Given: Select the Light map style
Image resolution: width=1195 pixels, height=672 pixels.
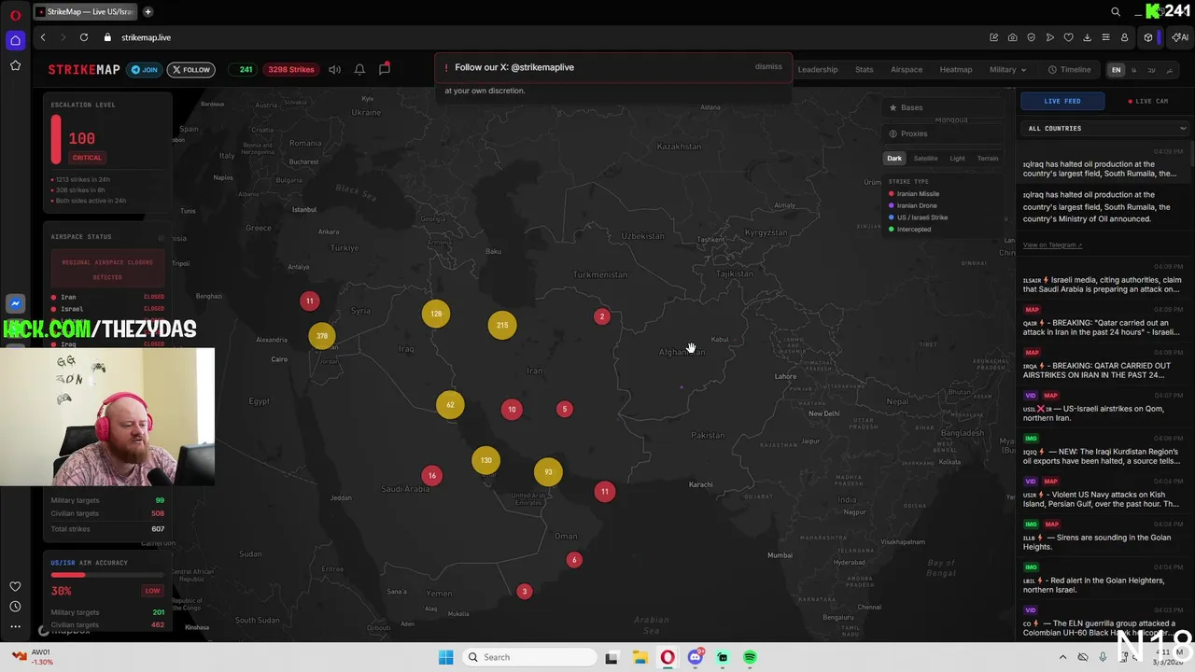Looking at the screenshot, I should coord(957,159).
